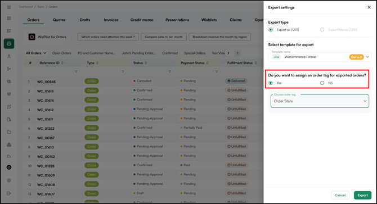Image resolution: width=377 pixels, height=204 pixels.
Task: Open the folder icon in the sidebar
Action: click(9, 132)
